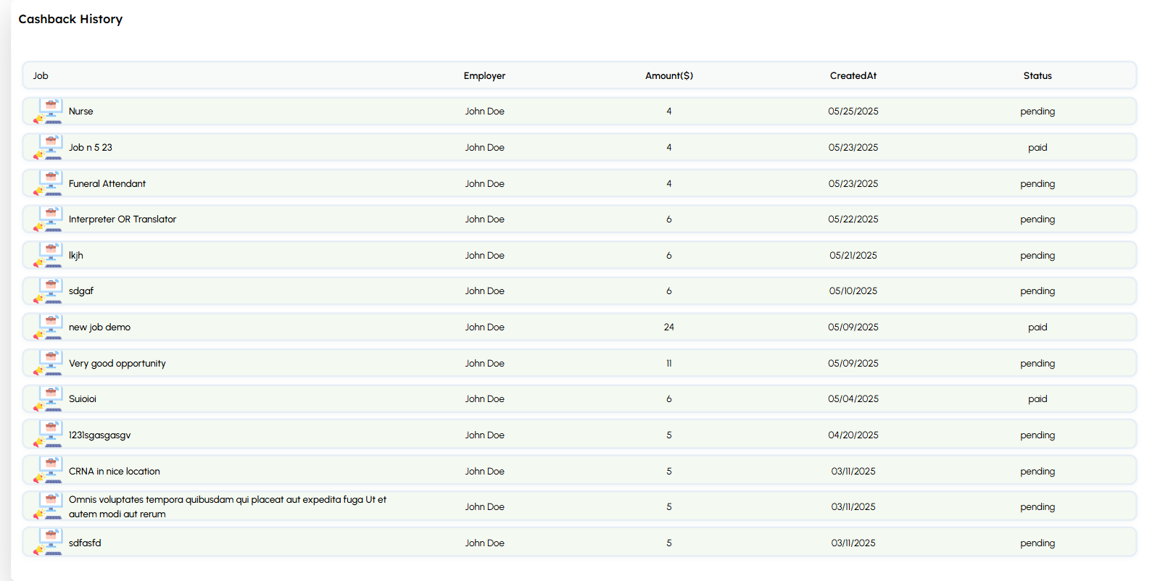Screen dimensions: 1160x581
Task: Click the job icon beside sdfasfd
Action: click(x=49, y=543)
